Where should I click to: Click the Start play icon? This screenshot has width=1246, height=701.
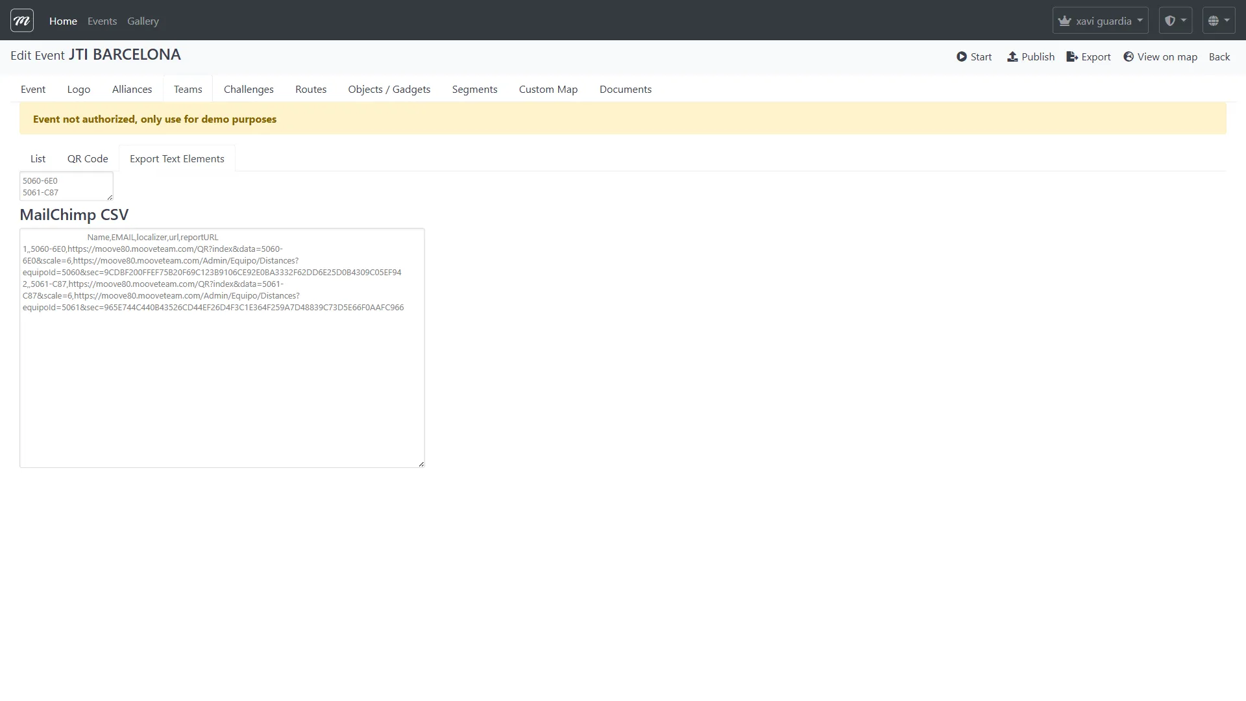click(962, 56)
